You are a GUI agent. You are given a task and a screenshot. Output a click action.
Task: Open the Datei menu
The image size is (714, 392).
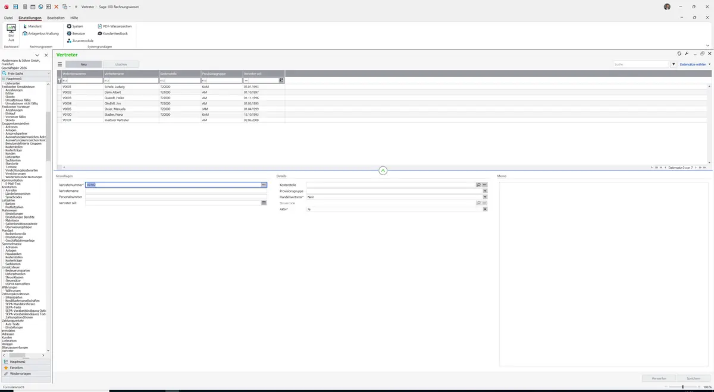click(x=8, y=18)
